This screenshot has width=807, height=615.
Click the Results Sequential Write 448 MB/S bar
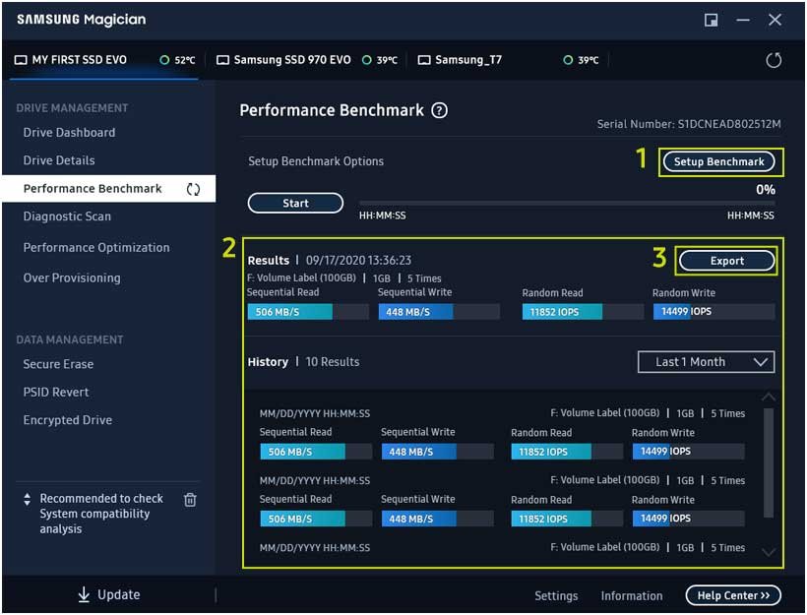point(439,311)
